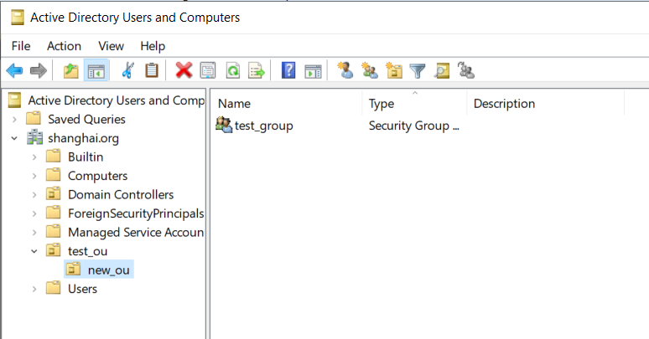Expand the Builtin folder
Image resolution: width=649 pixels, height=339 pixels.
point(34,157)
